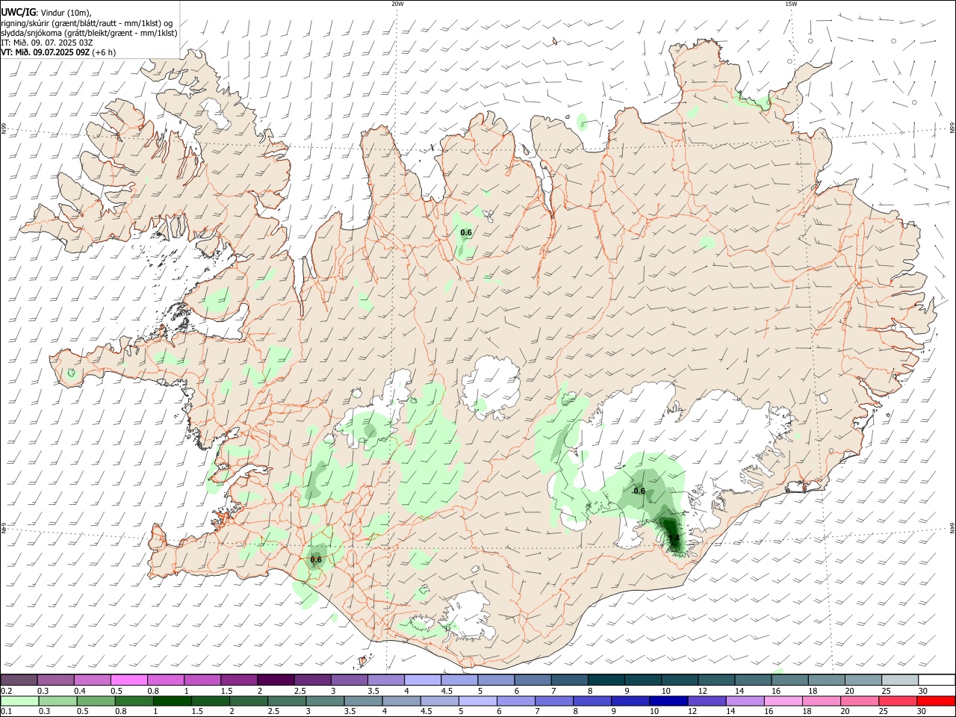
Task: Choose the pale pink 16 rain swatch
Action: point(783,701)
